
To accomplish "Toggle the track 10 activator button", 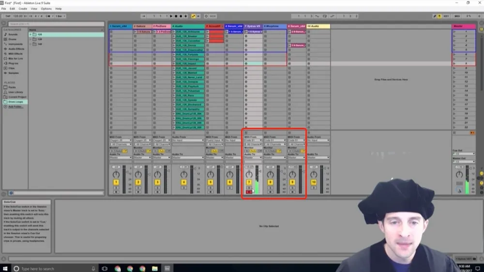I will tap(314, 182).
